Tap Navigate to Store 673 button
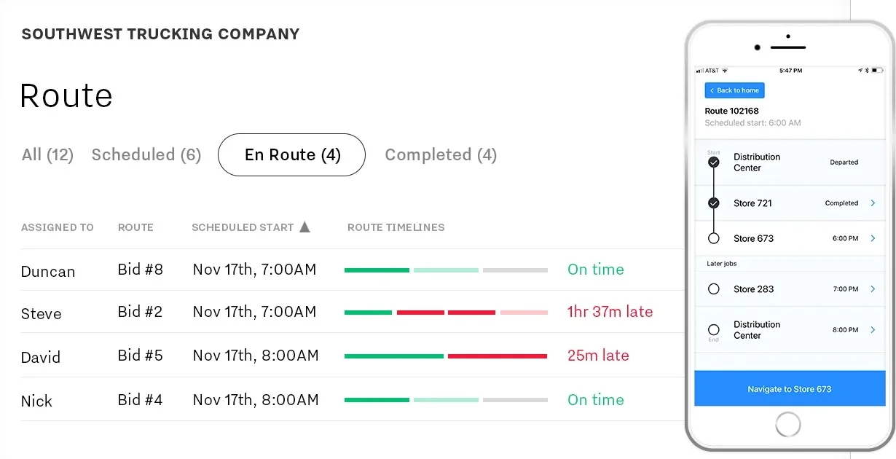 pos(789,388)
